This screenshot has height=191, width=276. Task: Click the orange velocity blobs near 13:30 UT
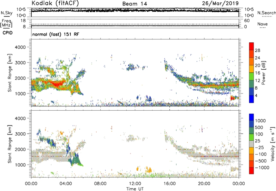coord(149,170)
